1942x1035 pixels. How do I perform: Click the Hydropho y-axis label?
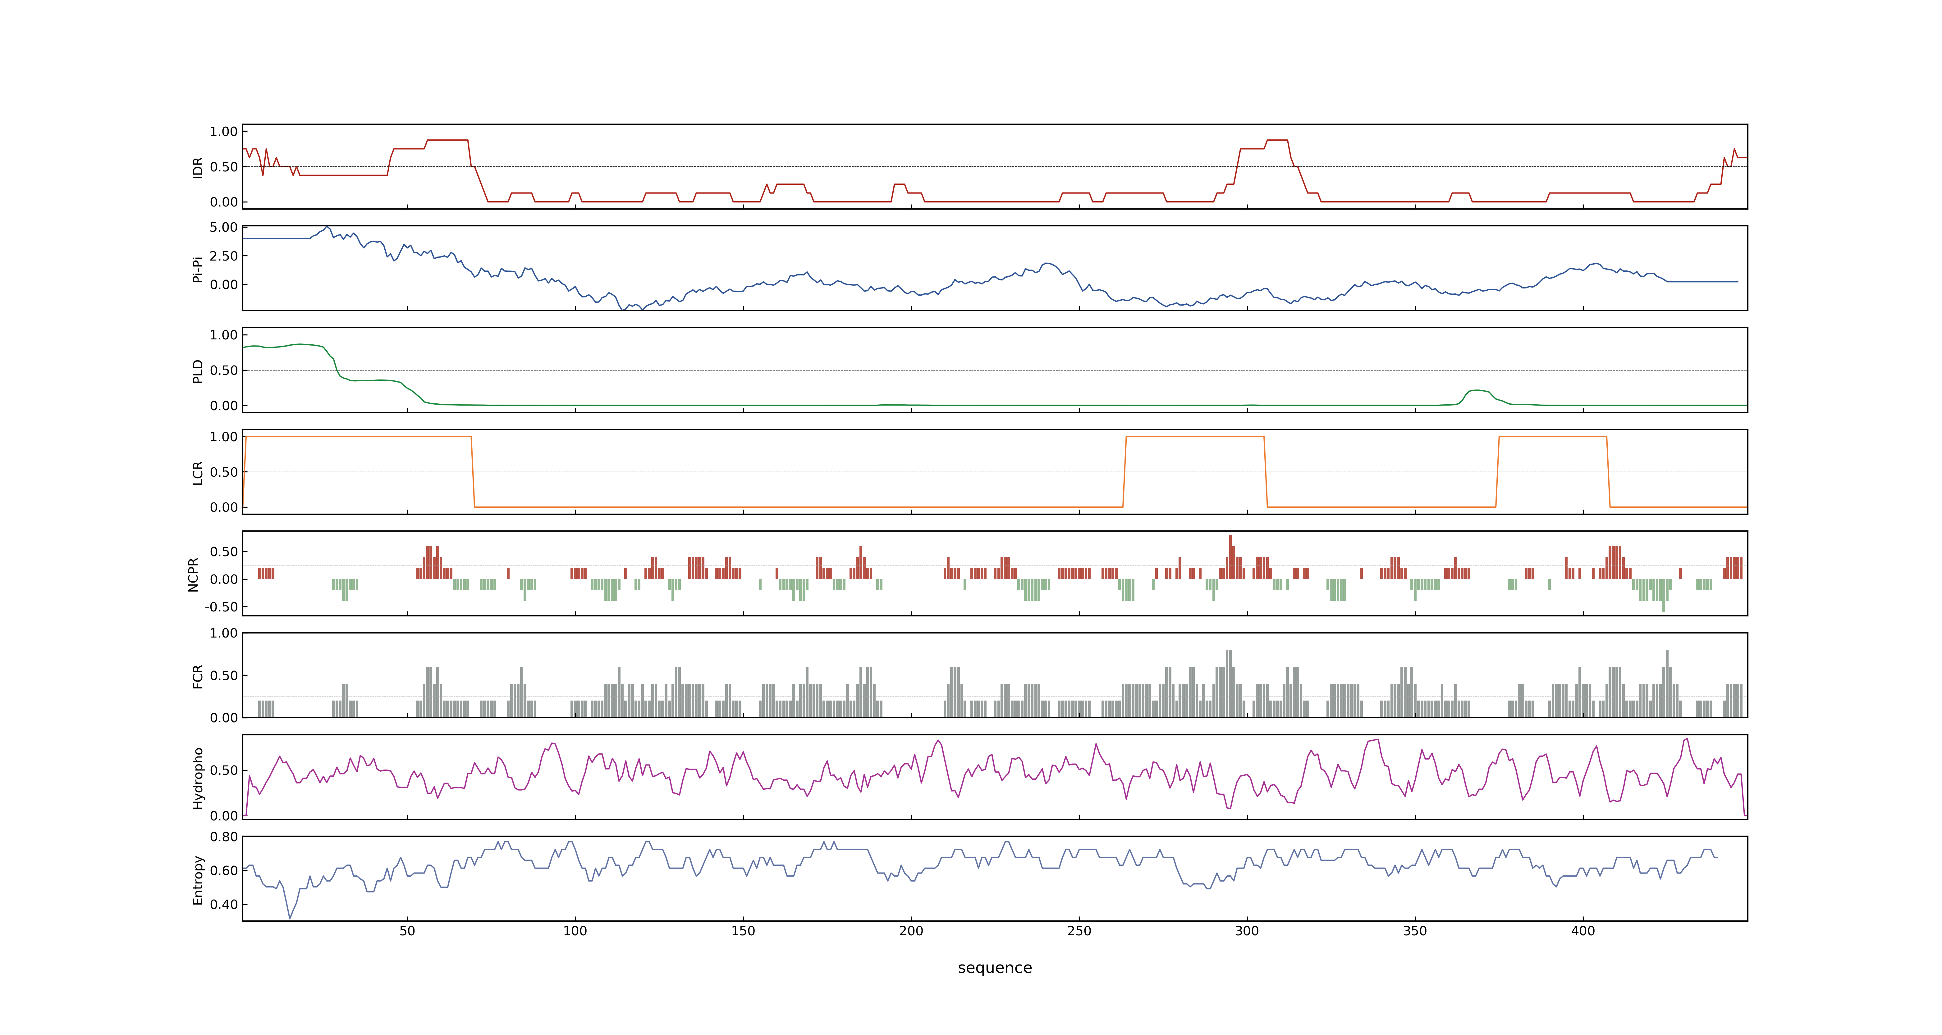(x=198, y=778)
